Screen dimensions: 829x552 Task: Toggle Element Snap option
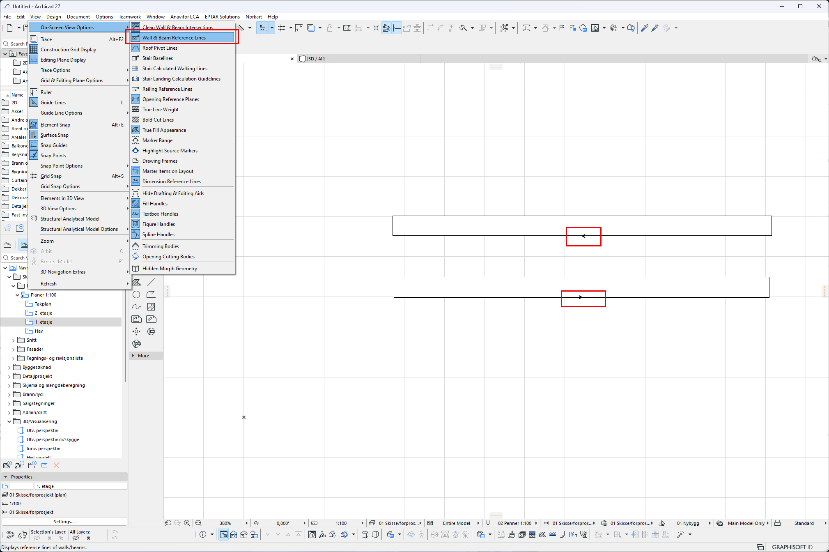point(55,125)
